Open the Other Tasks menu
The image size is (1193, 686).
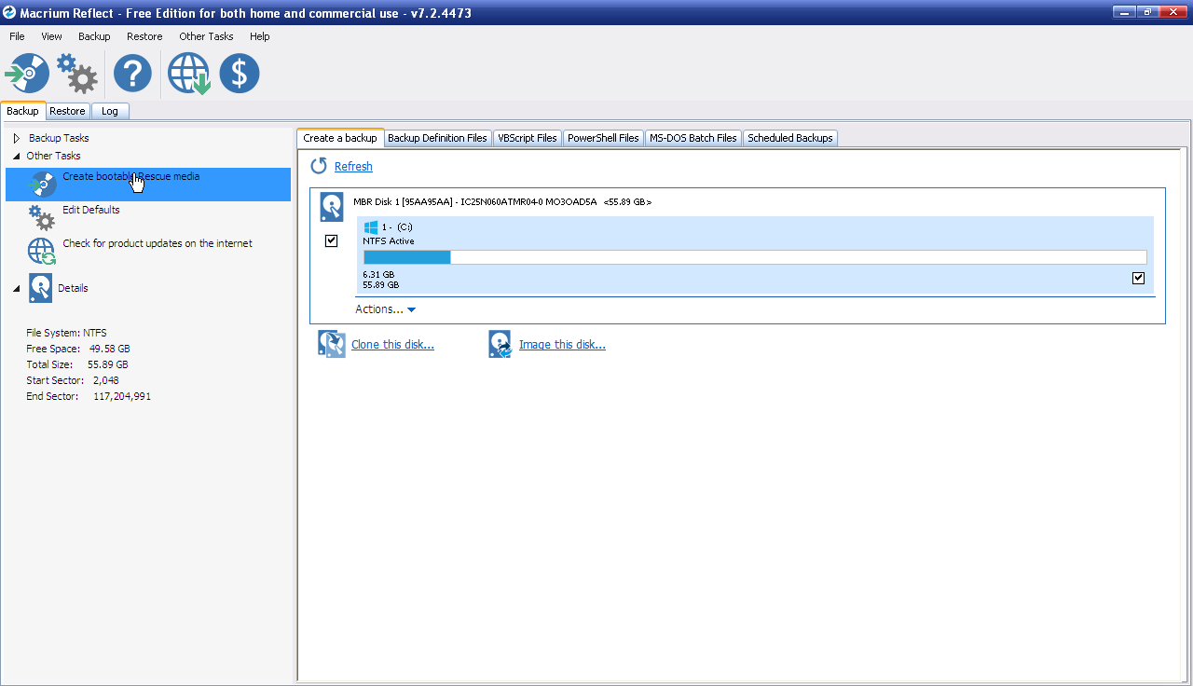point(206,36)
